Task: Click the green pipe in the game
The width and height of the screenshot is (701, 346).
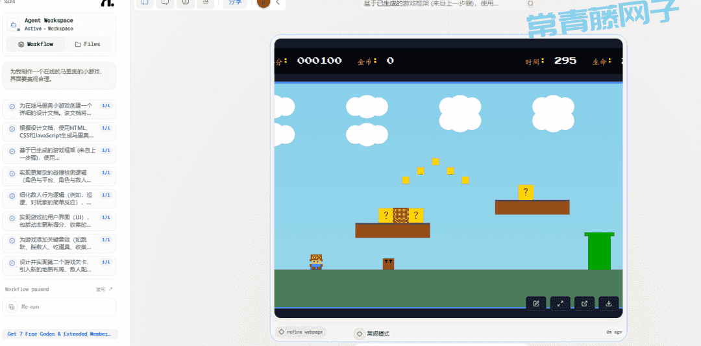Action: [x=599, y=251]
